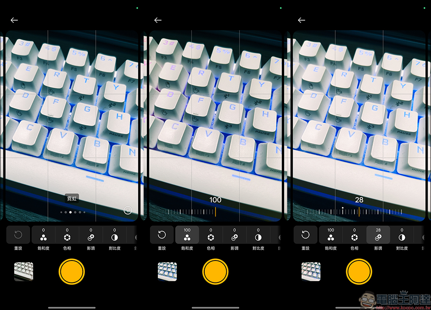Select 對比度 contrast control in left screen

click(x=115, y=235)
